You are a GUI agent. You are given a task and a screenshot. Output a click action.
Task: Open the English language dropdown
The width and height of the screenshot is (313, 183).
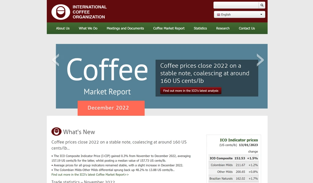[x=240, y=15]
